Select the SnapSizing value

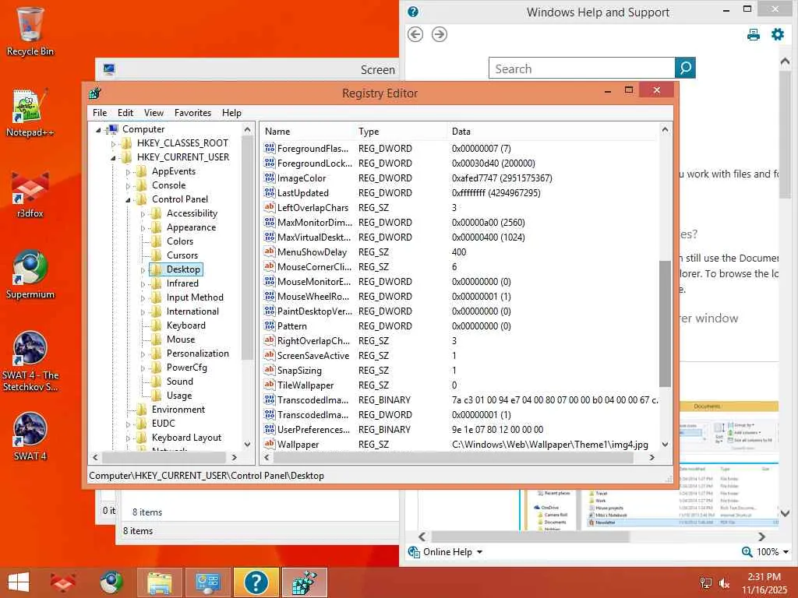coord(299,371)
